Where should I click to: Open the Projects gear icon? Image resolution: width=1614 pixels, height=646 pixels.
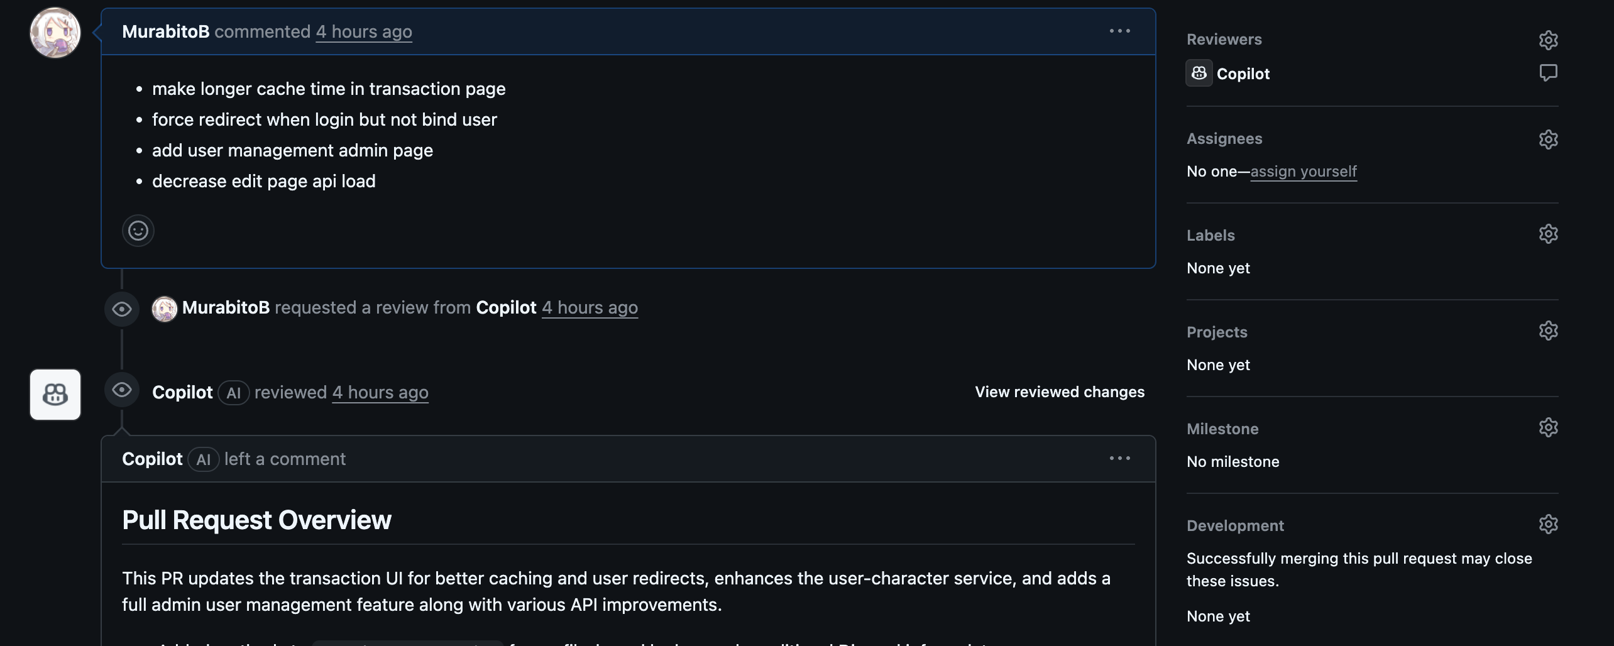point(1548,331)
